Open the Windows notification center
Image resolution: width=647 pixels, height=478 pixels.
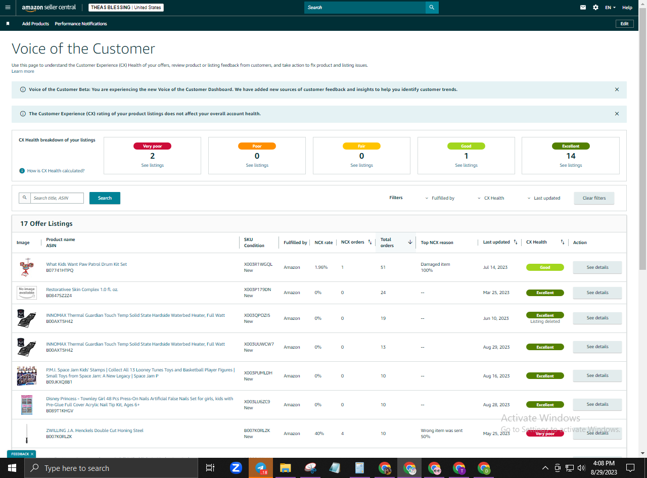click(x=630, y=468)
